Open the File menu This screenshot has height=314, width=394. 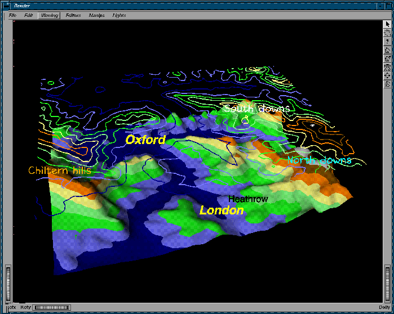point(12,15)
